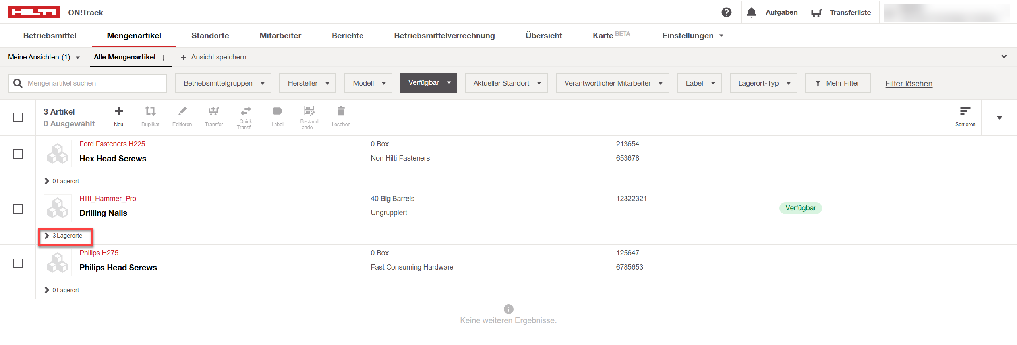
Task: Click the Drilling Nails thumbnail image
Action: [x=58, y=208]
